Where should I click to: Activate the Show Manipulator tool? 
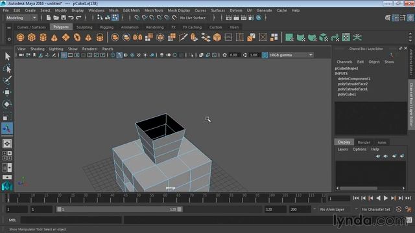(x=7, y=129)
